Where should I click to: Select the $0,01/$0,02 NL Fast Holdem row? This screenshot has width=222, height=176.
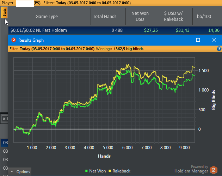coord(115,30)
